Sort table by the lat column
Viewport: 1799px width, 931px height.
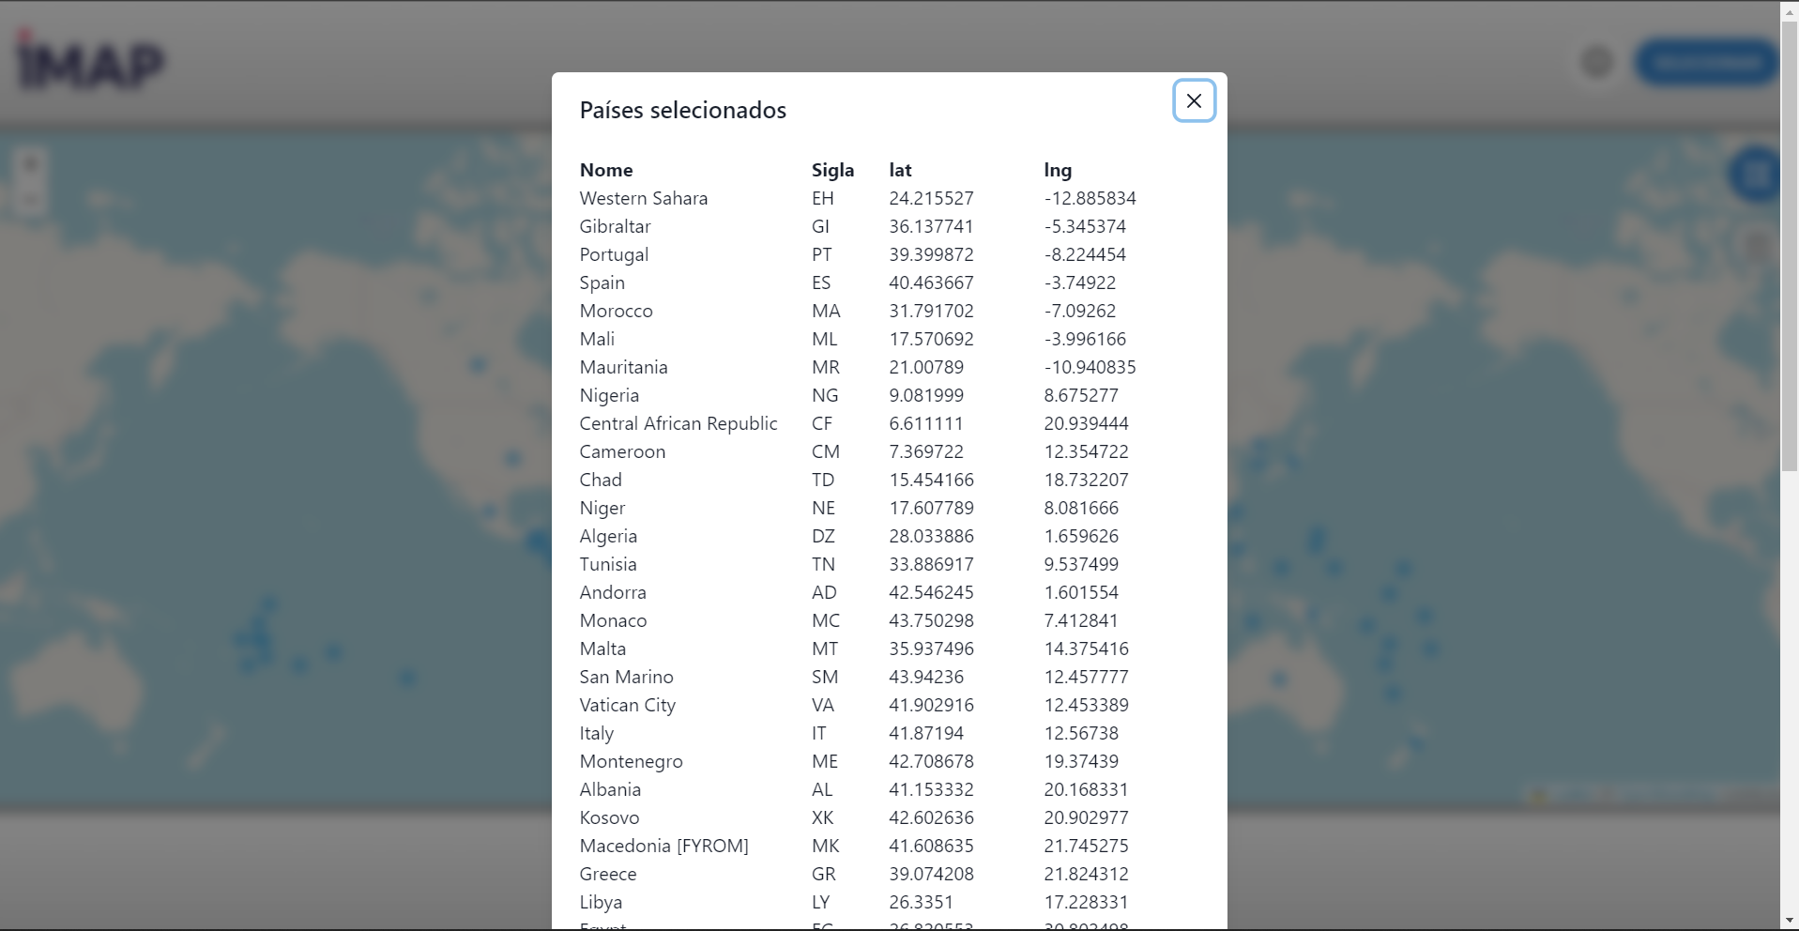coord(899,170)
